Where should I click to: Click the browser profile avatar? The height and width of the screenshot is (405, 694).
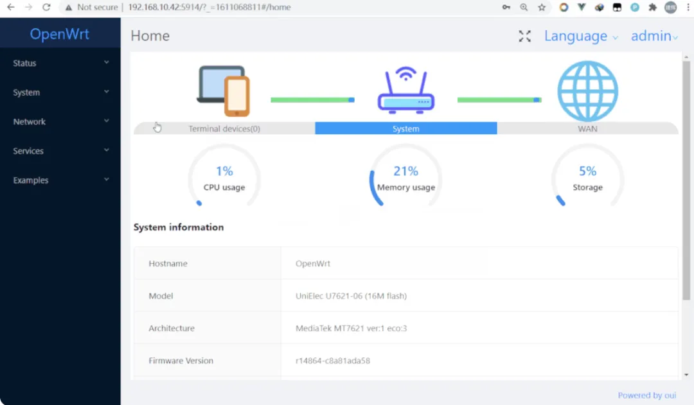coord(670,7)
